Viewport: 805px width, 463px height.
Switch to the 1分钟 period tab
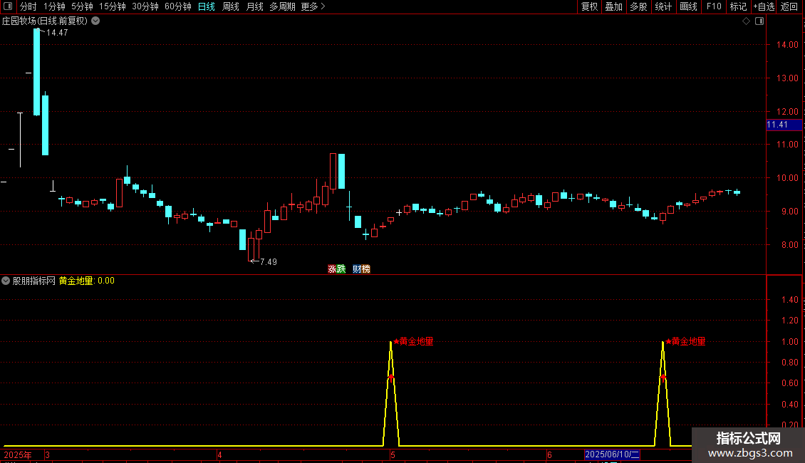(54, 6)
